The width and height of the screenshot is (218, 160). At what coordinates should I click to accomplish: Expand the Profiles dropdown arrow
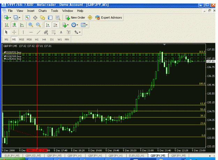[x=20, y=18]
